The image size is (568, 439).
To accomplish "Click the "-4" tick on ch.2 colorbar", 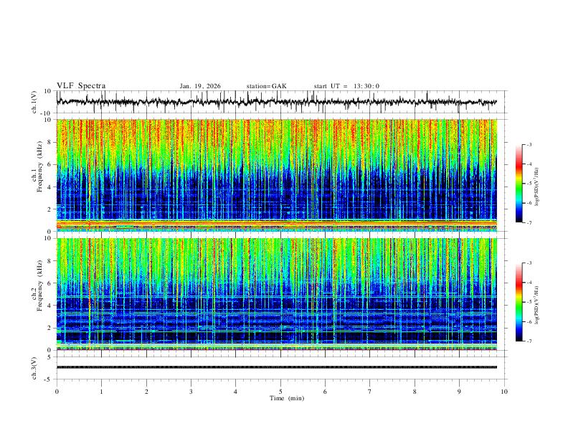I will point(529,283).
